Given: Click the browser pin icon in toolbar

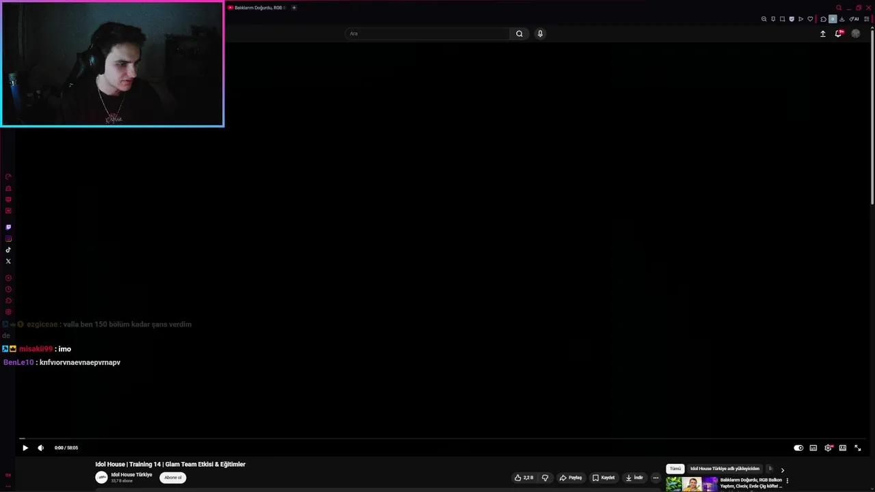Looking at the screenshot, I should pos(773,19).
